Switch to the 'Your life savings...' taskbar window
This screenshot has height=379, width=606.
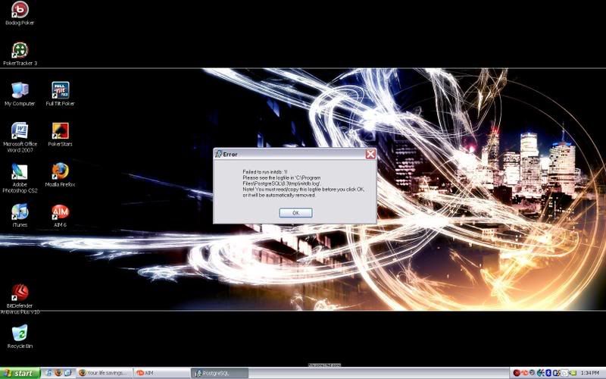(105, 373)
